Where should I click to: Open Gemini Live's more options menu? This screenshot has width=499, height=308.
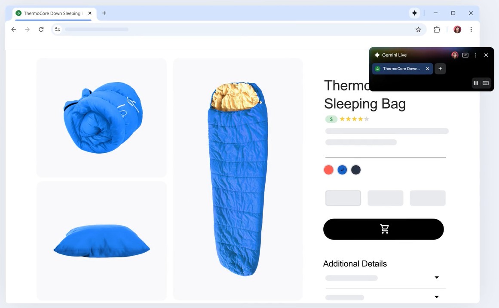[476, 55]
